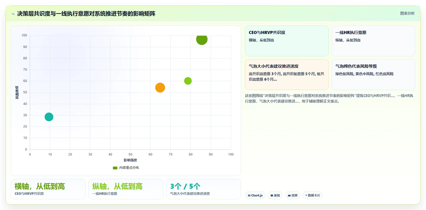Click the x-axis tick label 50

coord(130,154)
